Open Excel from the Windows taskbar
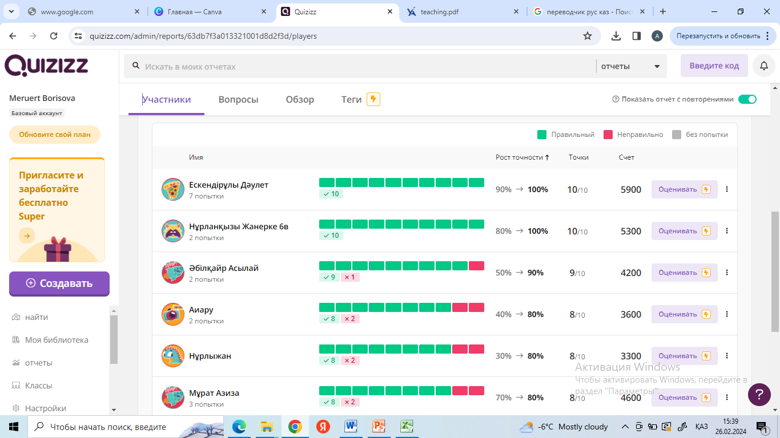 pyautogui.click(x=407, y=426)
